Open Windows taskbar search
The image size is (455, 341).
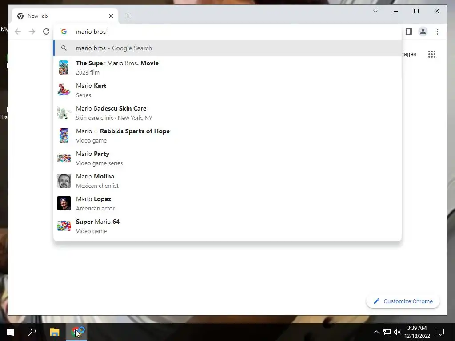coord(32,332)
